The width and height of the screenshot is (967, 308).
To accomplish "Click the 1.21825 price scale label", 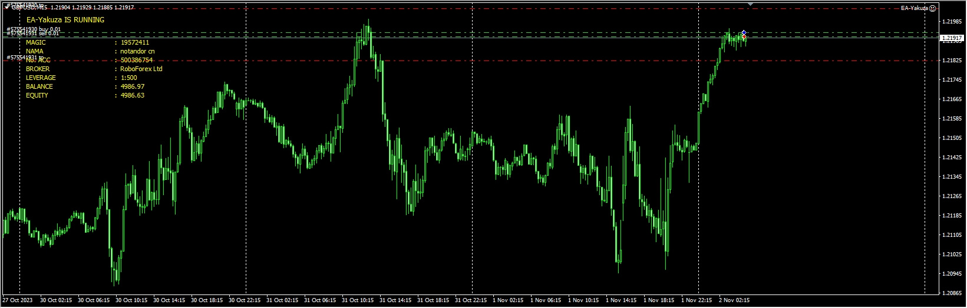I will [x=952, y=61].
